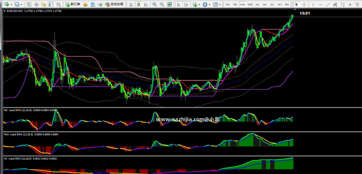Open the Strategy Tester magnifier icon

click(58, 4)
